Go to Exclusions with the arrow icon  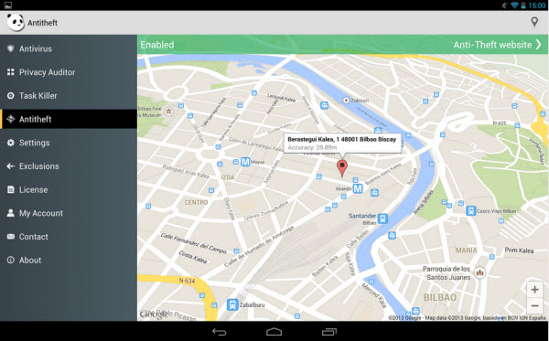(x=11, y=166)
